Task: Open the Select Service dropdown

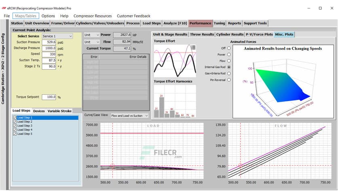Action: 57,36
